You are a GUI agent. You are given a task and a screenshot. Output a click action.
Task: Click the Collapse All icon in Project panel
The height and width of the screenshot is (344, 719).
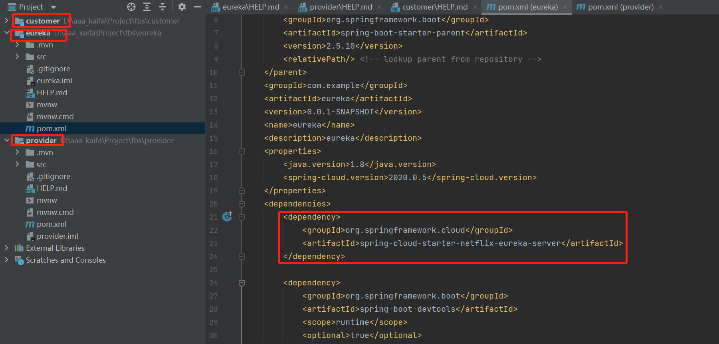[162, 7]
